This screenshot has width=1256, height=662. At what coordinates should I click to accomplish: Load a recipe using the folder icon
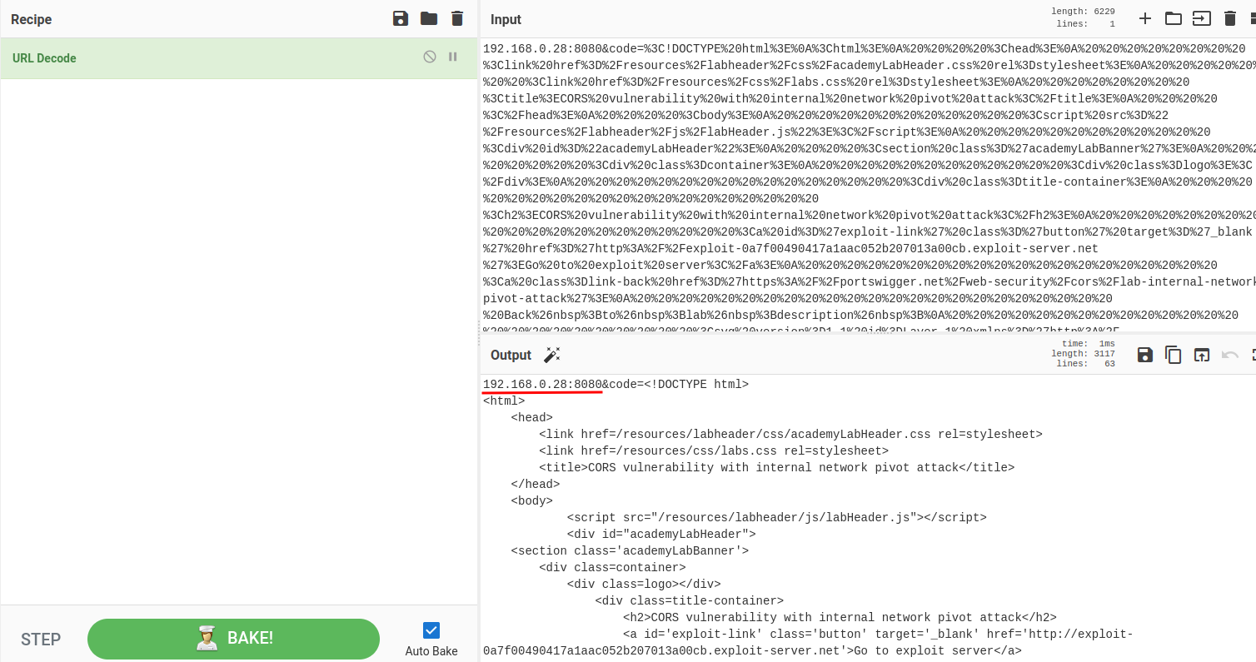[x=429, y=19]
